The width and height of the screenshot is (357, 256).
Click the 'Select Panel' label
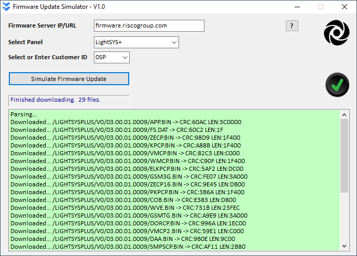tap(25, 42)
